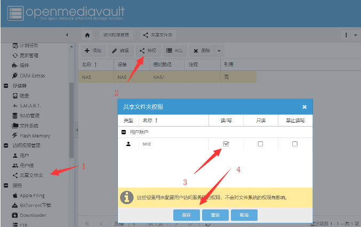The image size is (361, 227).
Task: Toggle 读/写 checkbox for user test
Action: point(226,144)
